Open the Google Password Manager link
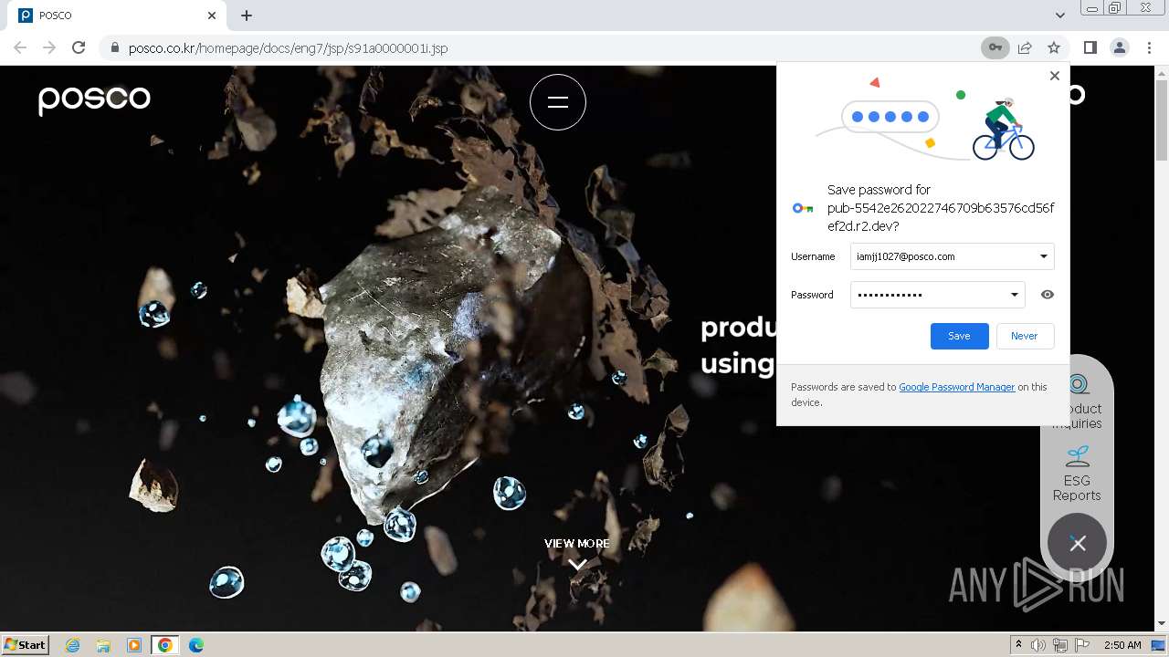 point(957,387)
